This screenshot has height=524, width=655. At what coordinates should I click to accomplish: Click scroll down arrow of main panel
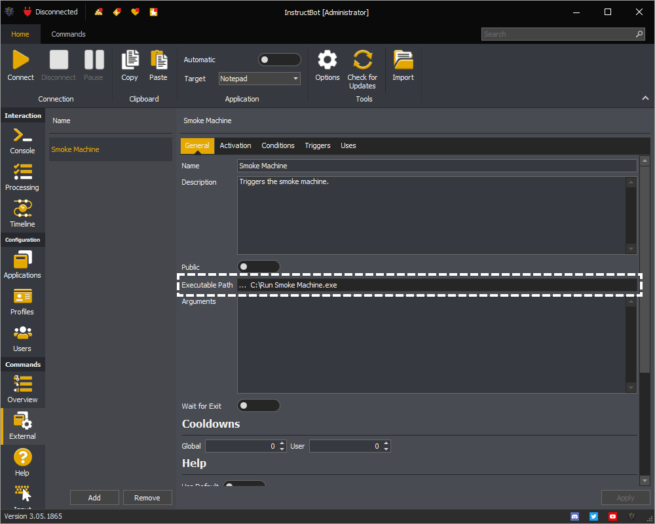coord(645,481)
